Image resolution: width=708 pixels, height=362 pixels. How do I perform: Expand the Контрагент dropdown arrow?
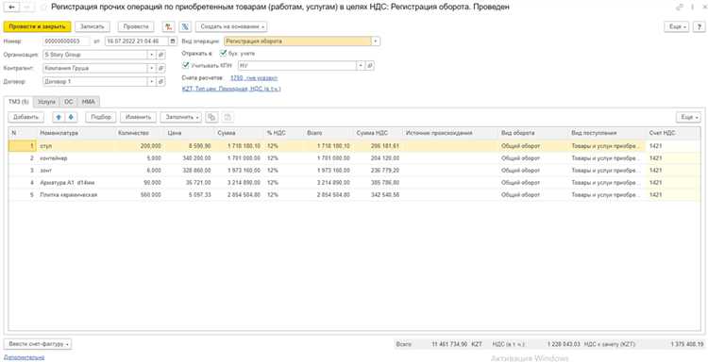click(152, 68)
